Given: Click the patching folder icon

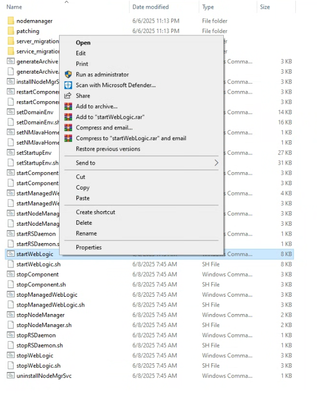Looking at the screenshot, I should pos(11,31).
